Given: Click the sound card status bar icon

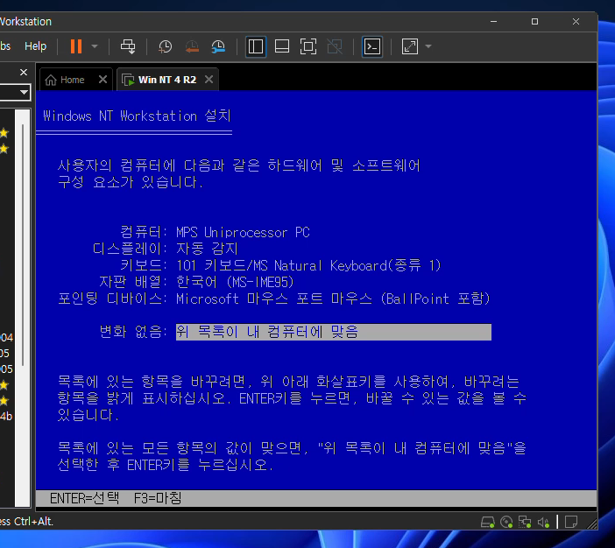Looking at the screenshot, I should click(543, 522).
